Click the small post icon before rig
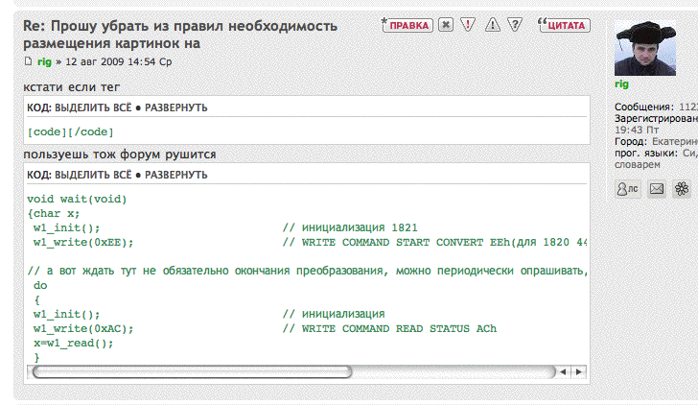698x405 pixels. coord(29,62)
